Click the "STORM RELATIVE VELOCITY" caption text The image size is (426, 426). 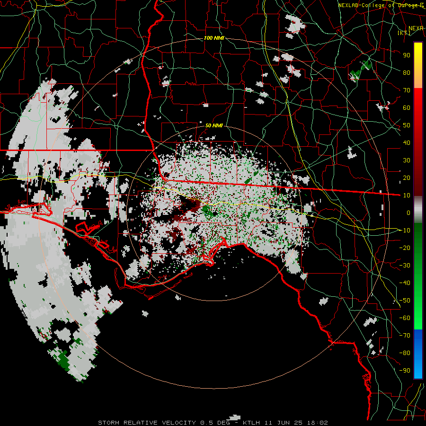click(x=147, y=423)
